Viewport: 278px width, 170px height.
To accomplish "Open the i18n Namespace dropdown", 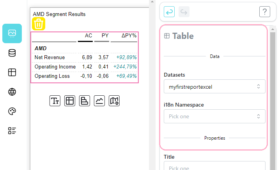I will (214, 116).
